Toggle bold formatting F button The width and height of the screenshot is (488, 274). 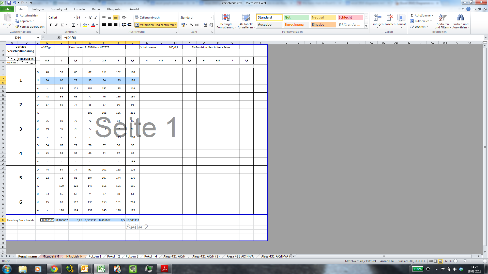pyautogui.click(x=51, y=25)
